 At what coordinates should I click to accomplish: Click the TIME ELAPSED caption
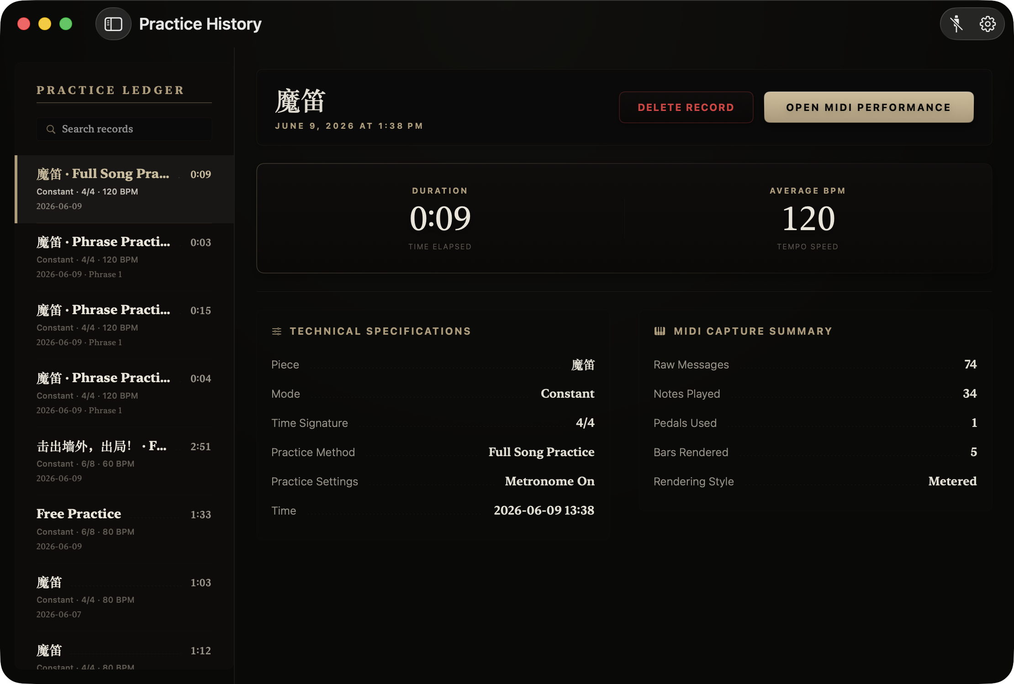tap(440, 247)
